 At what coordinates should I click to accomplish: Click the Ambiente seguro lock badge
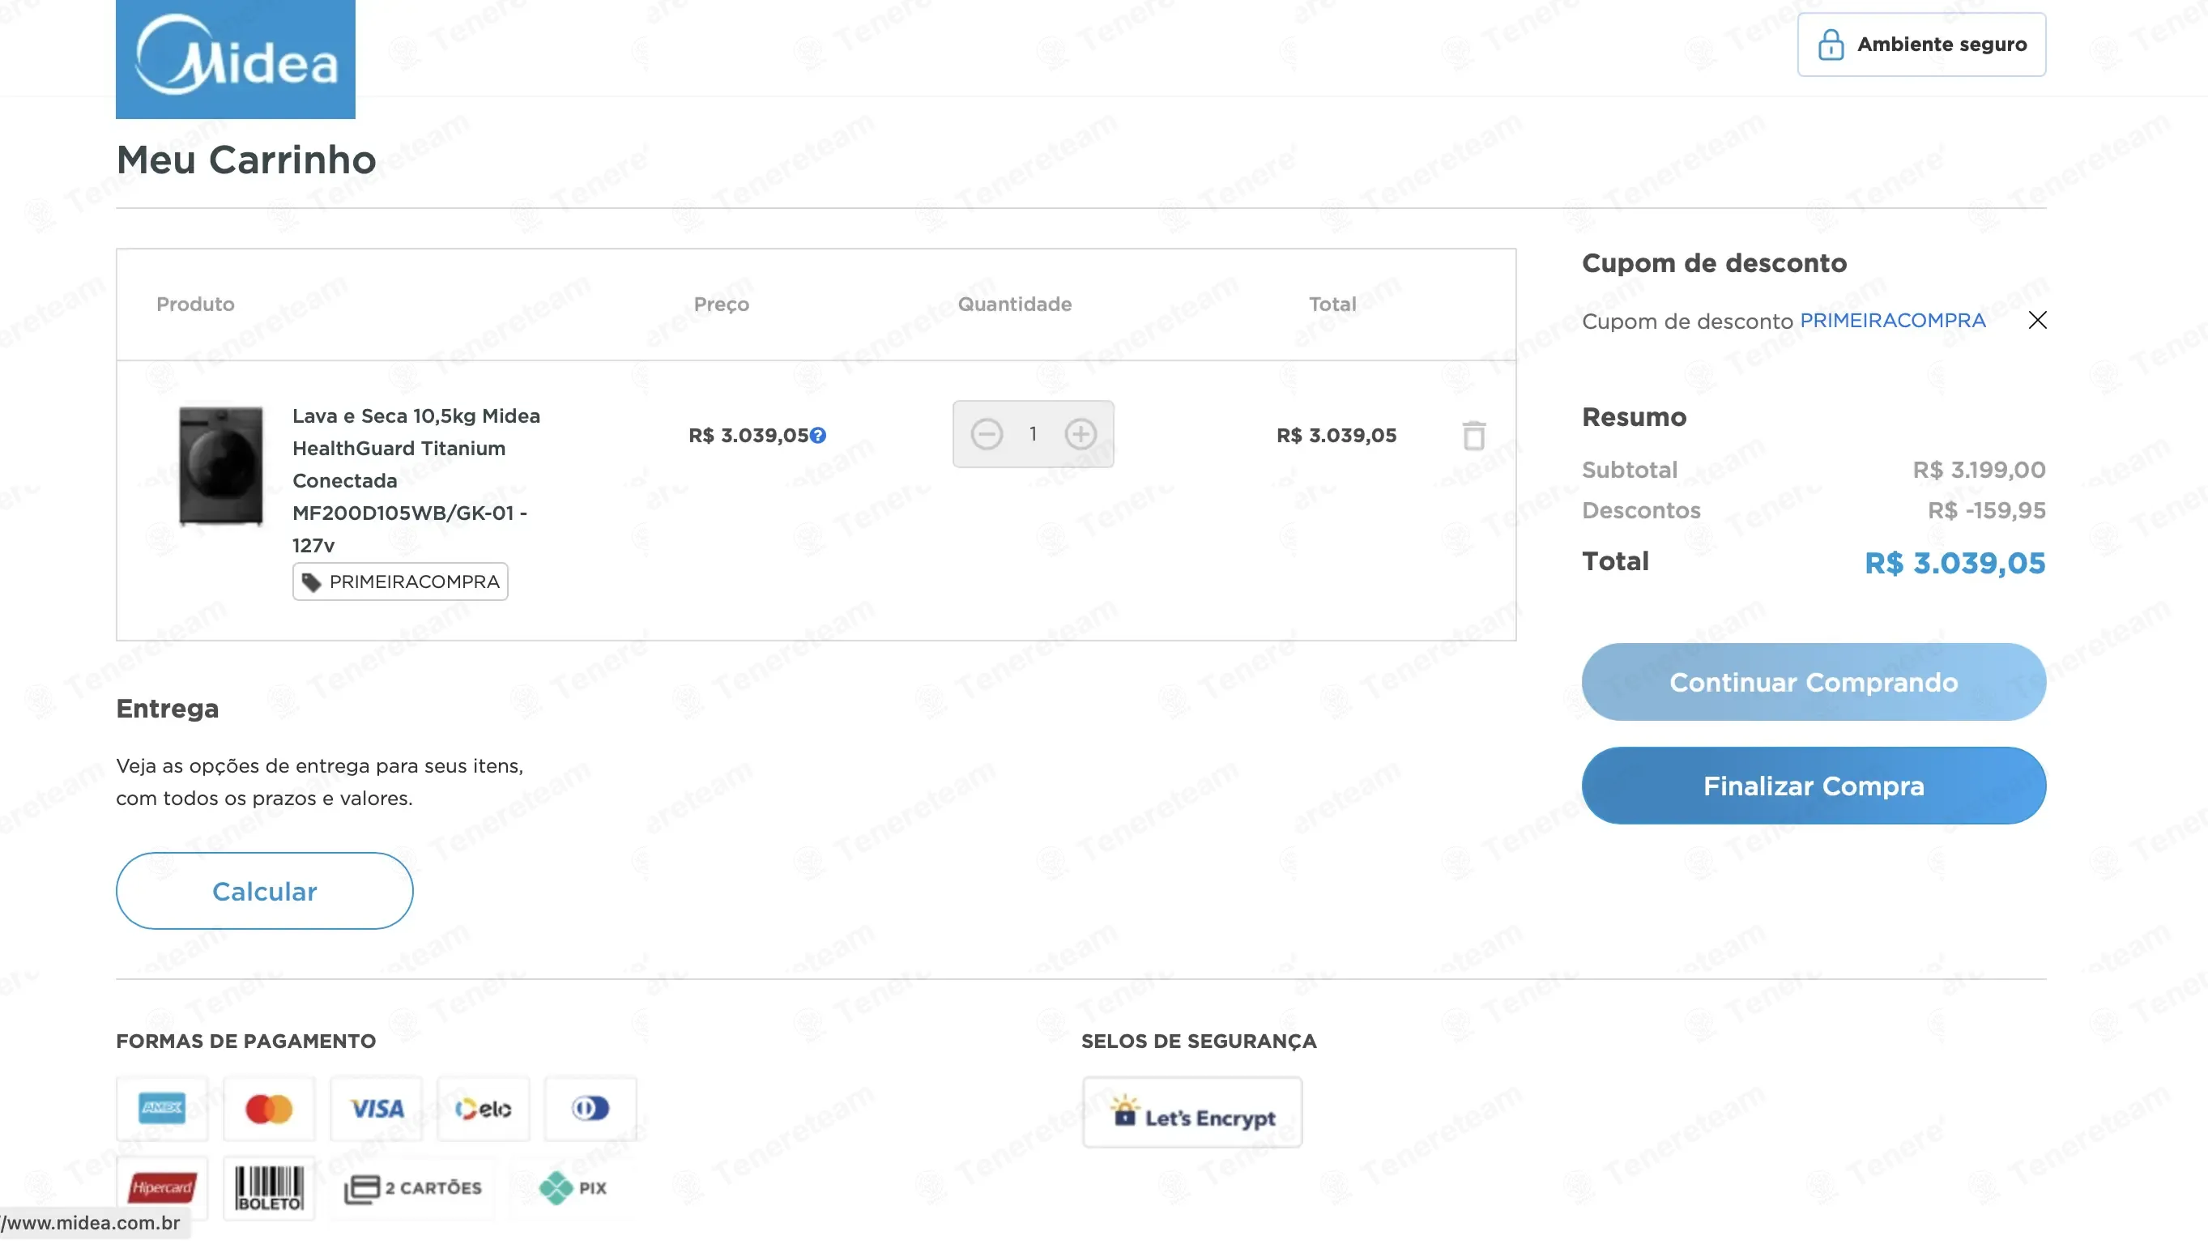coord(1920,45)
